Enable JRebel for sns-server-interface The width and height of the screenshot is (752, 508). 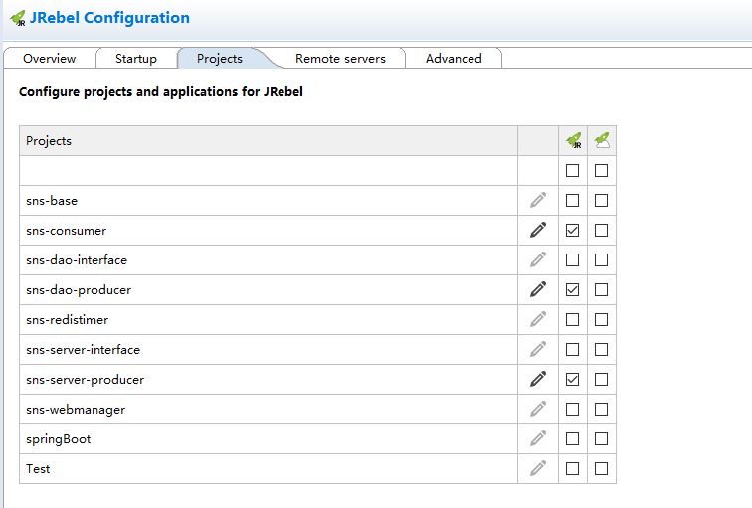pyautogui.click(x=572, y=349)
